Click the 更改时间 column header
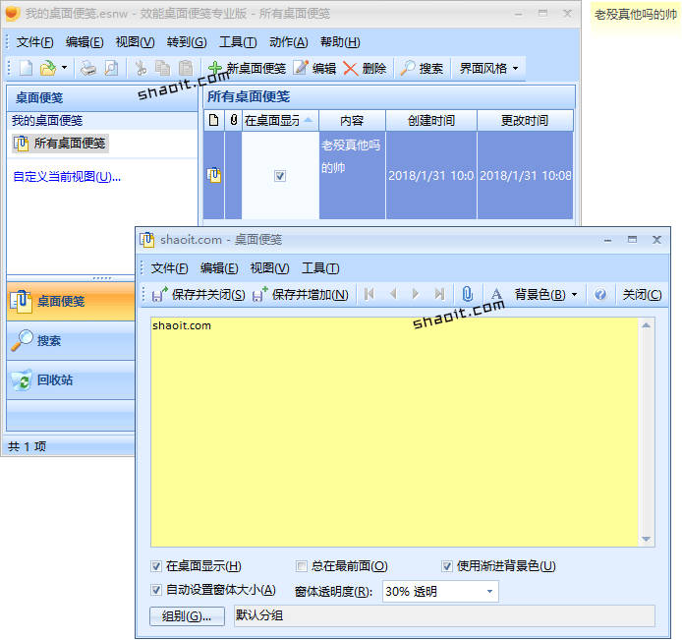 point(525,120)
